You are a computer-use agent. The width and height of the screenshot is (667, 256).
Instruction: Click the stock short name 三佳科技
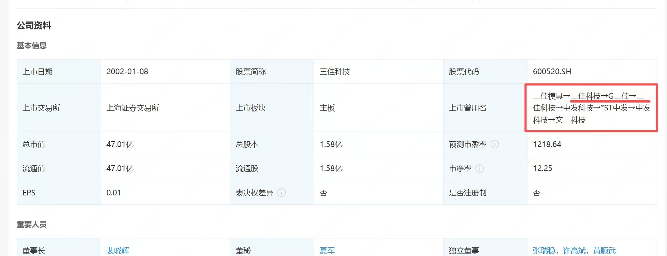335,72
